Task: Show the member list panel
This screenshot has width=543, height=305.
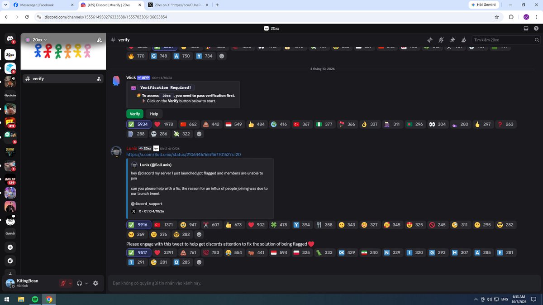Action: 463,40
